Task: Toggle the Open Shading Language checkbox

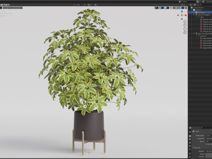Action: pyautogui.click(x=206, y=144)
